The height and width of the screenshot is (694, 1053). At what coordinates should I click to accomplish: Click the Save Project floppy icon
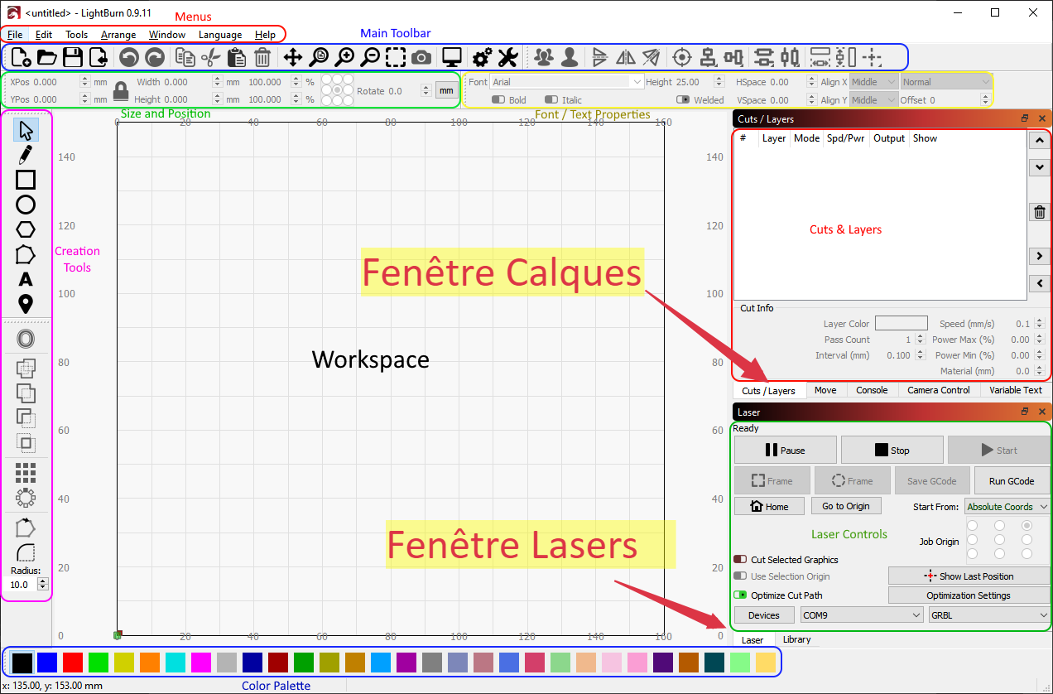coord(73,57)
